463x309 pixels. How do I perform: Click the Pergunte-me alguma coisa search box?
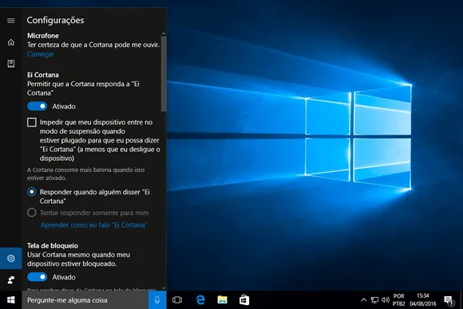(85, 300)
